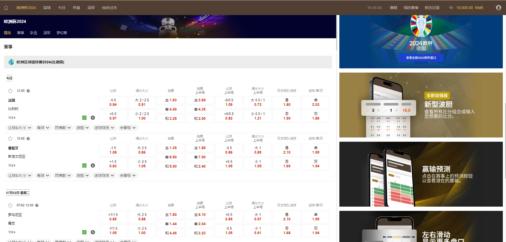Click the home icon in top navigation
The image size is (506, 242).
tap(6, 8)
